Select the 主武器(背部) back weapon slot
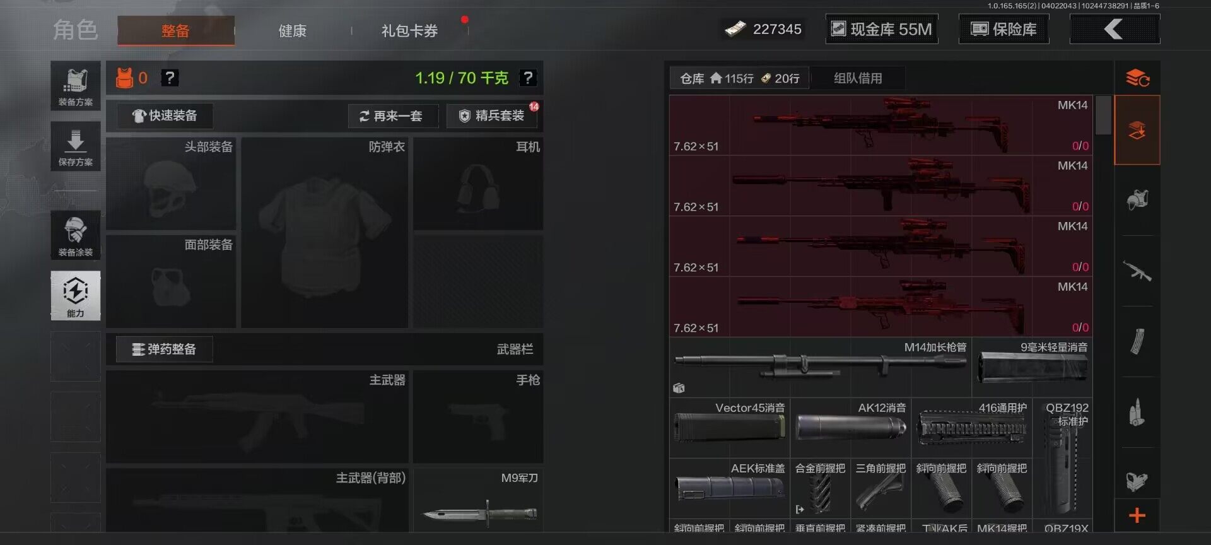The width and height of the screenshot is (1211, 545). click(257, 500)
